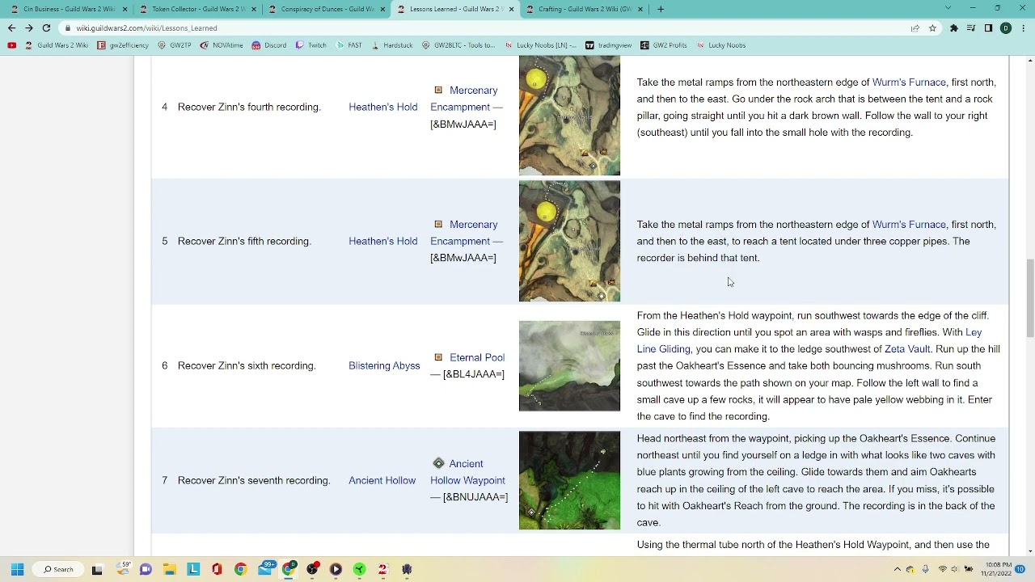Open the Eternal Pool link
The image size is (1035, 582).
pos(477,357)
